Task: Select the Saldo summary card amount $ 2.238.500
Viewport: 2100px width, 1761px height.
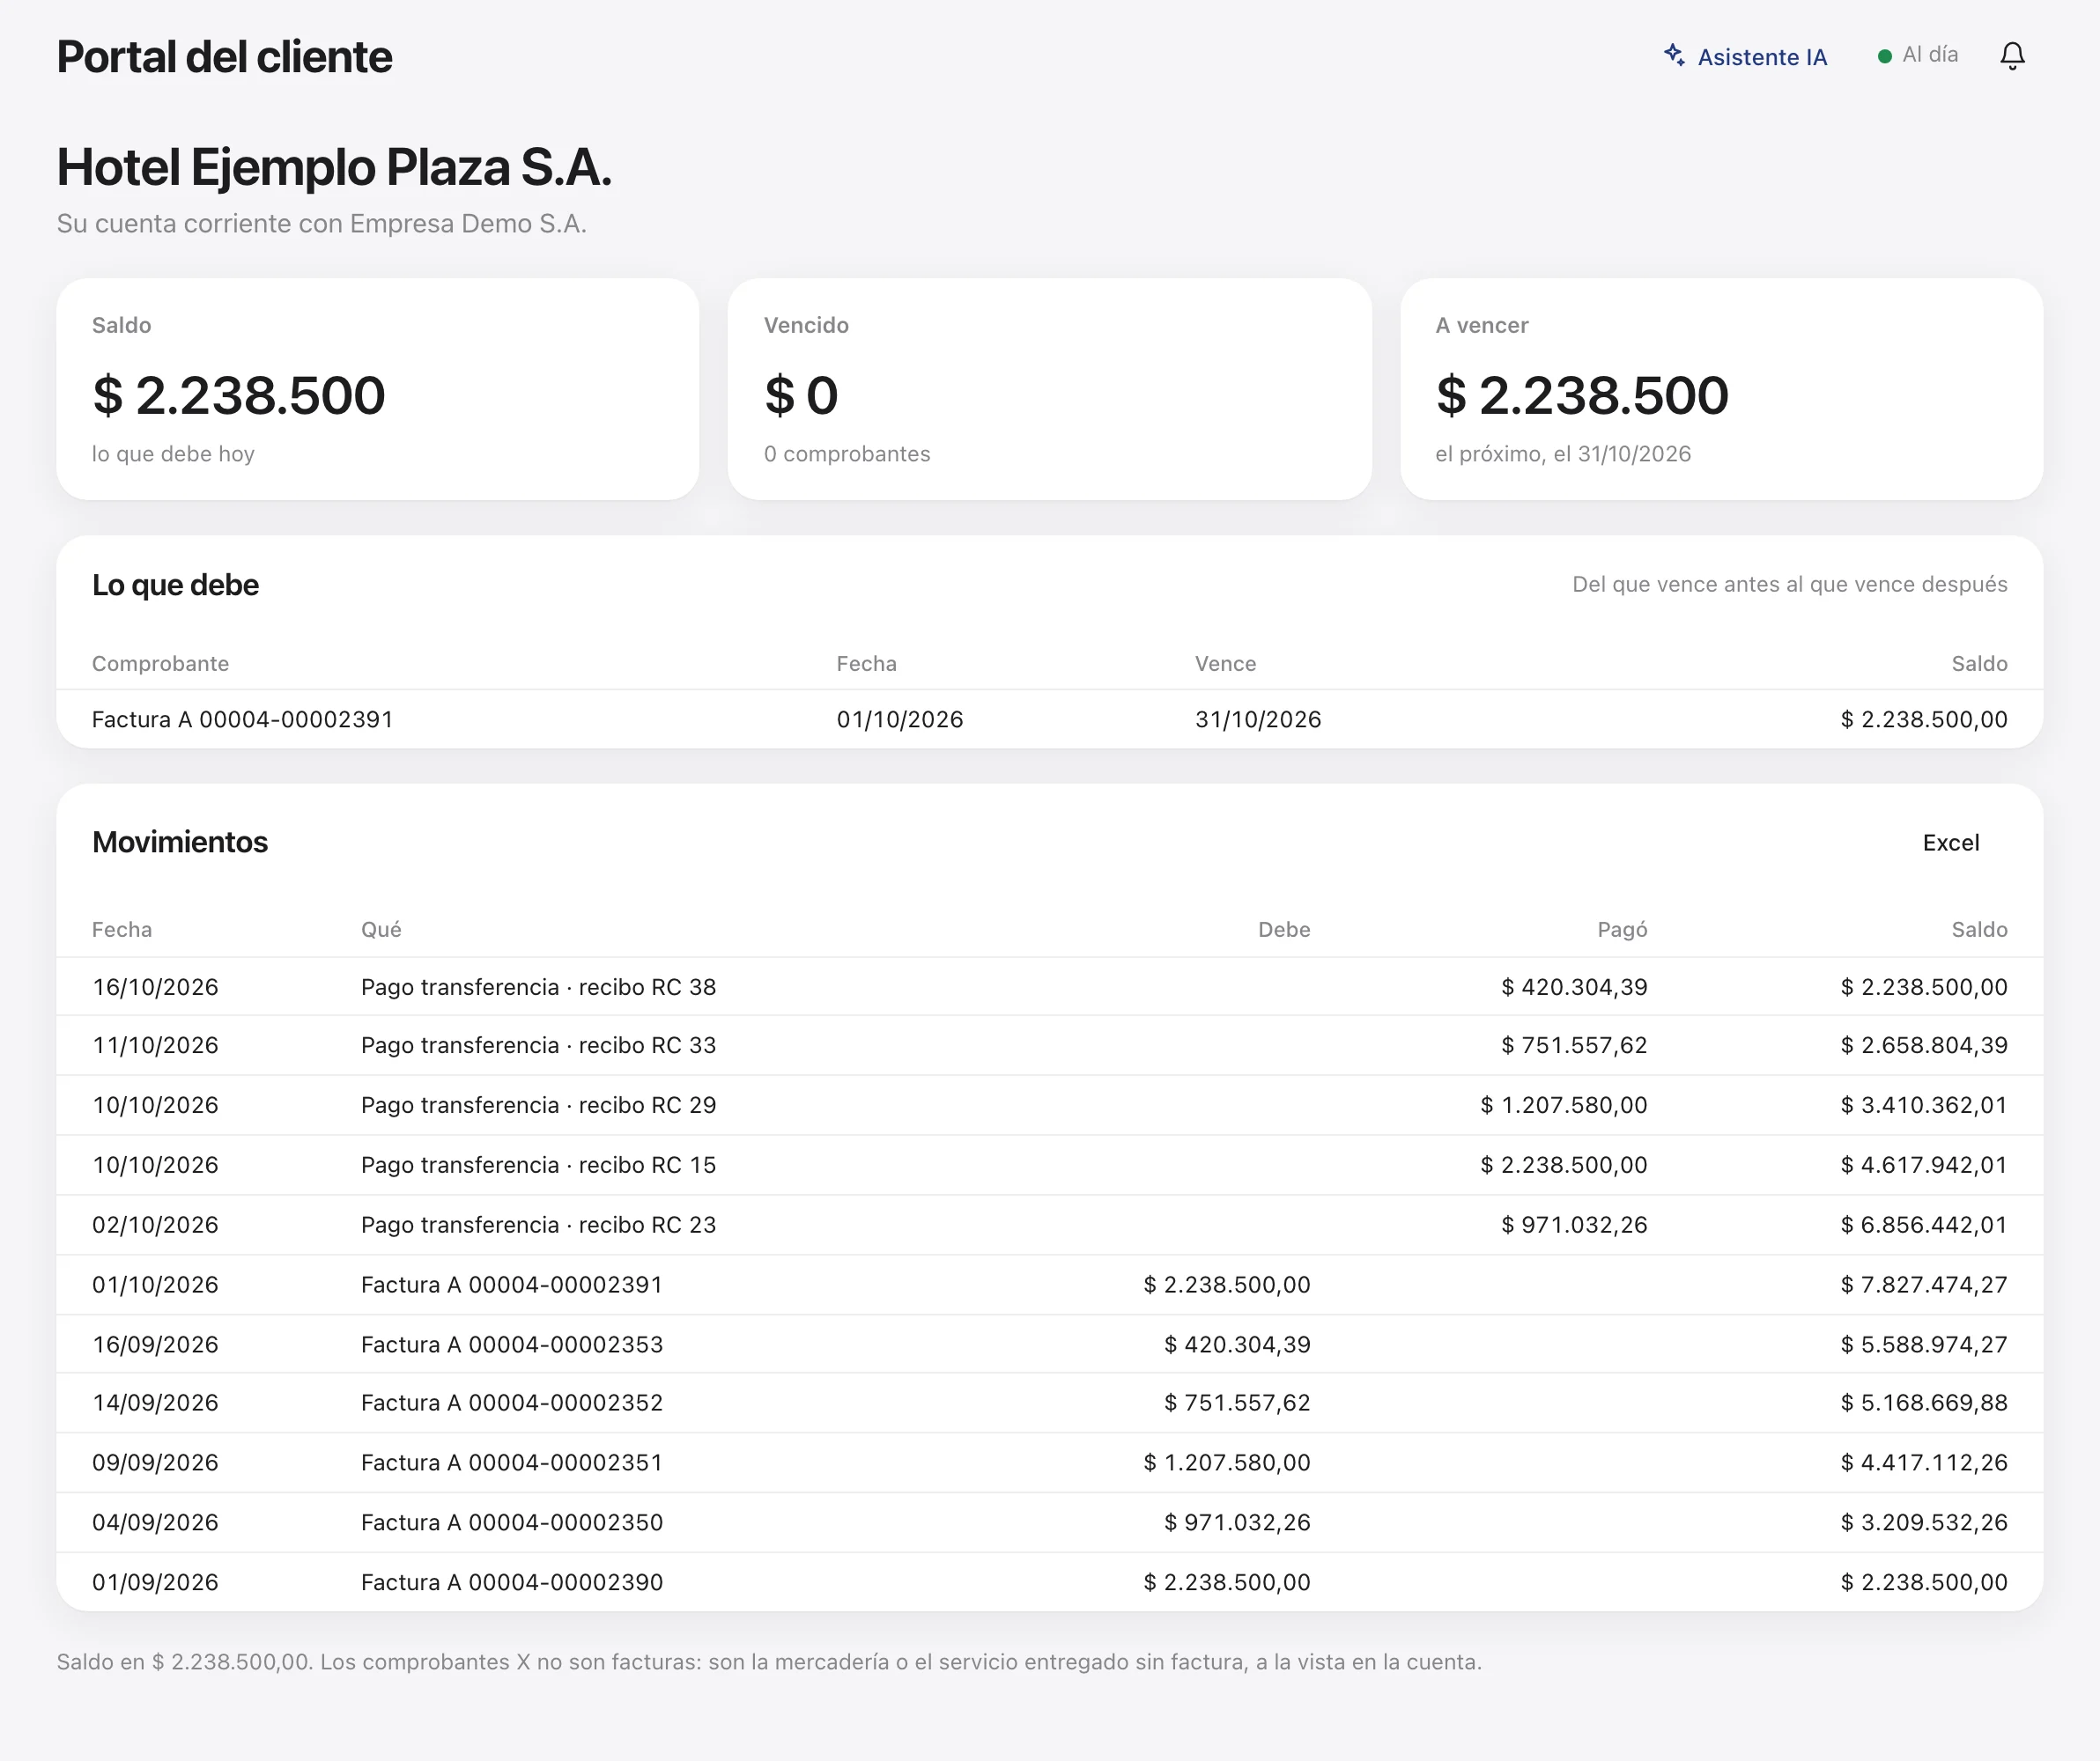Action: [x=238, y=394]
